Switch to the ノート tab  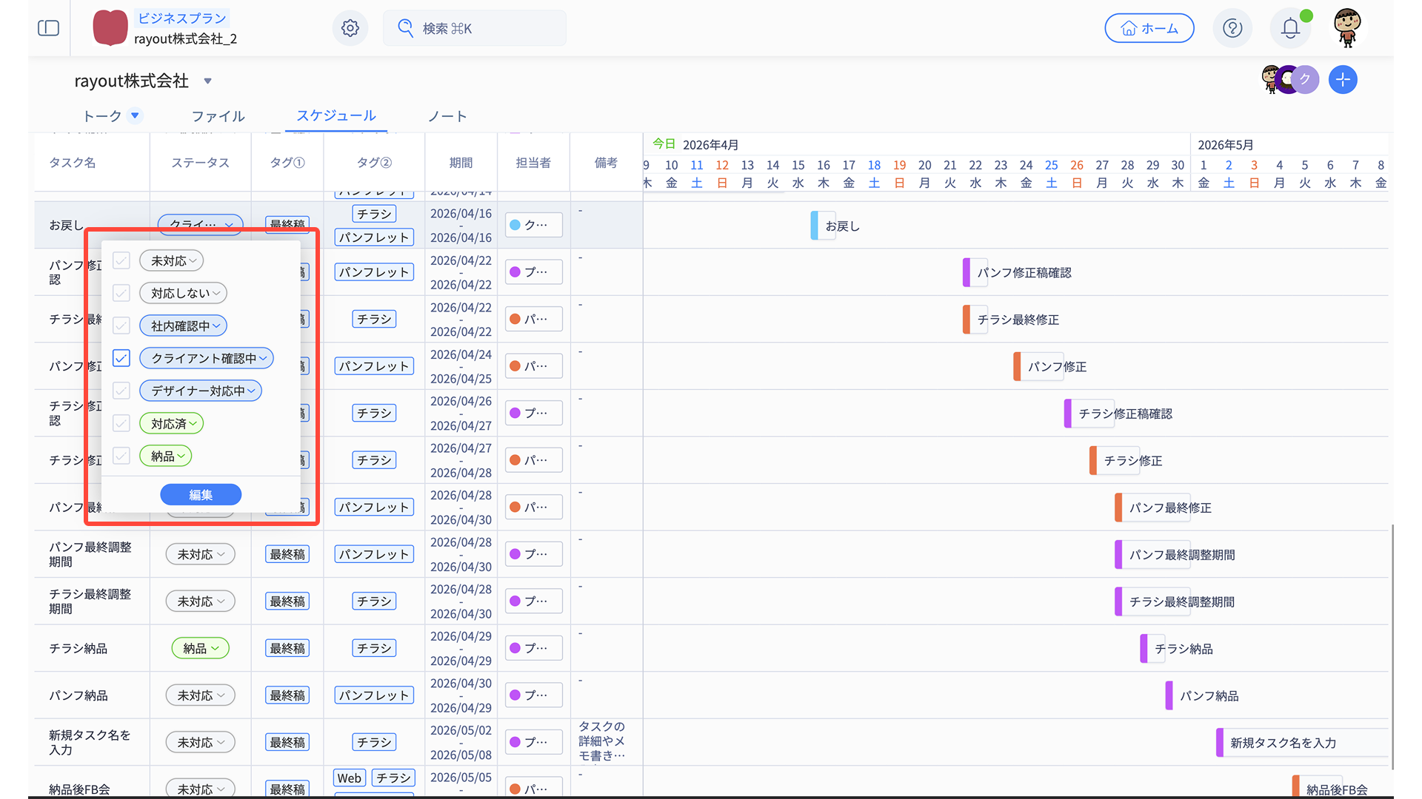coord(447,116)
